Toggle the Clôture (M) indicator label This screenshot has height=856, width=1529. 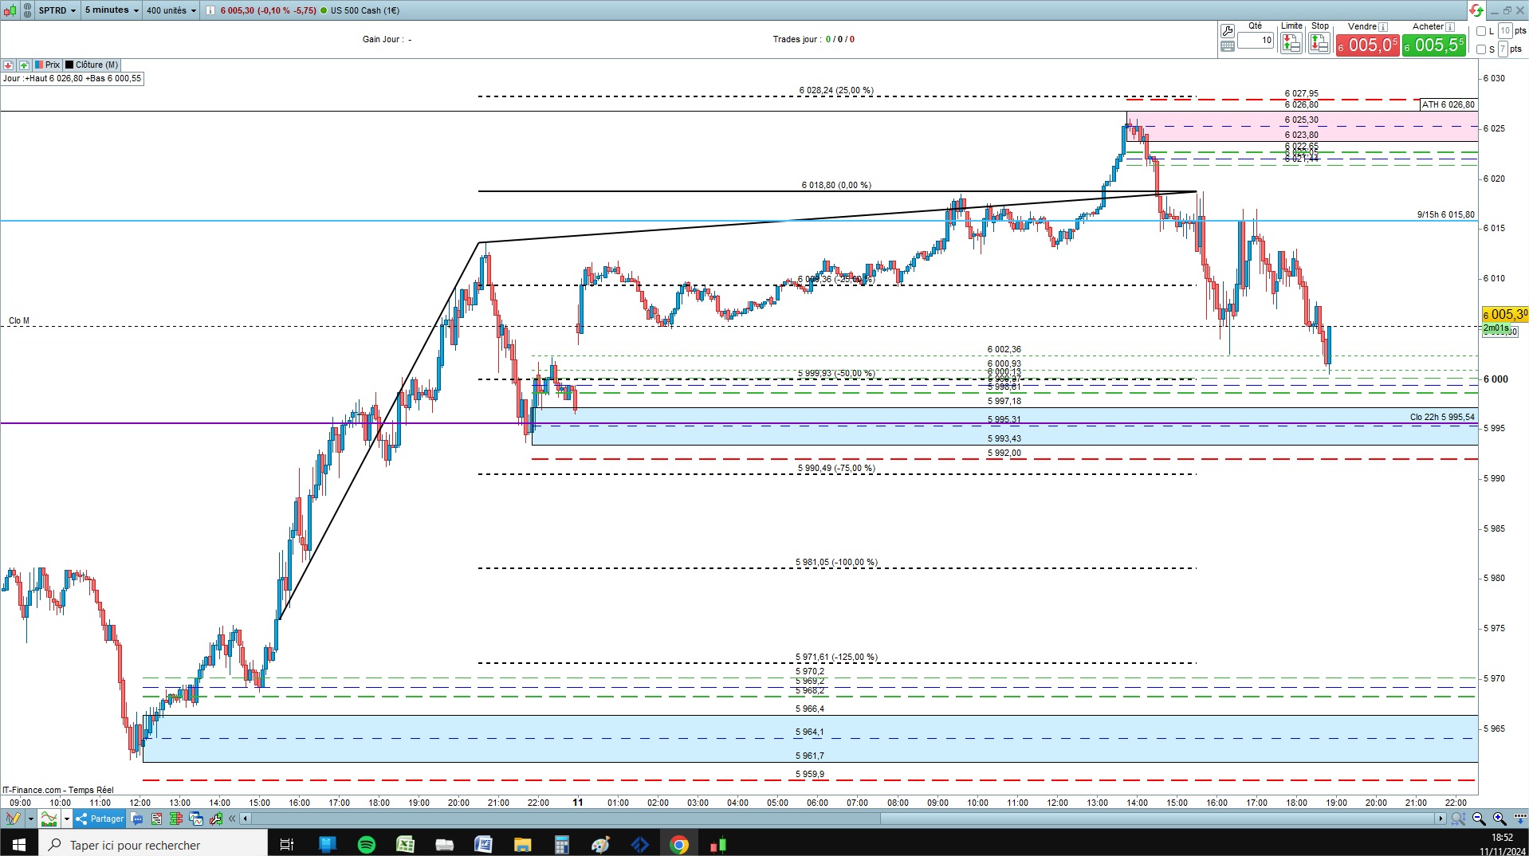coord(92,65)
